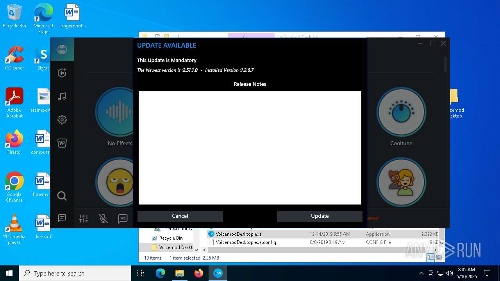
Task: Open the Voicelab icon in Voicemod sidebar
Action: (62, 73)
